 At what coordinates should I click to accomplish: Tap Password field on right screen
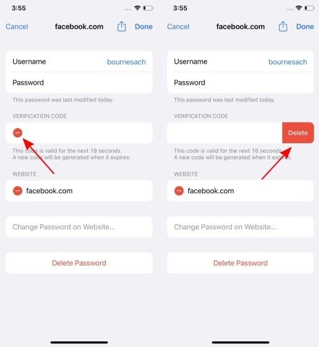click(241, 83)
